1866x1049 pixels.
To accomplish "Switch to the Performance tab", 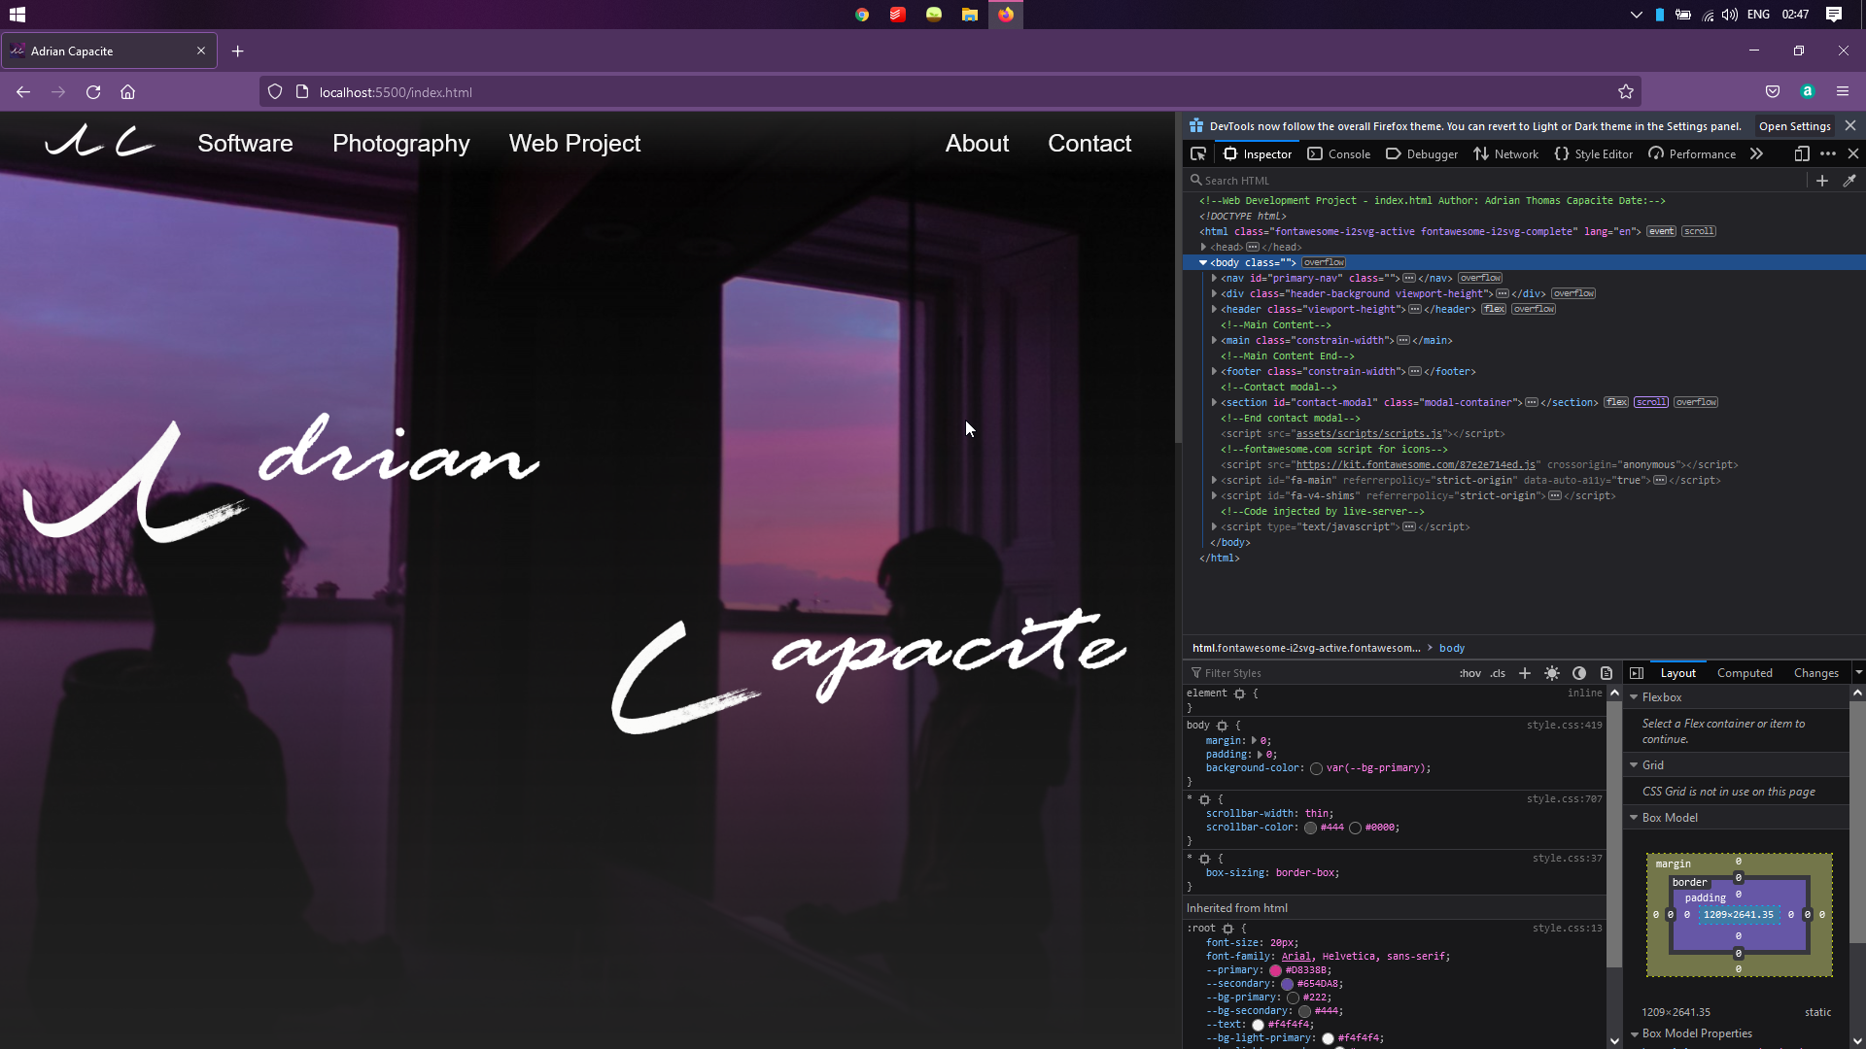I will (x=1692, y=154).
